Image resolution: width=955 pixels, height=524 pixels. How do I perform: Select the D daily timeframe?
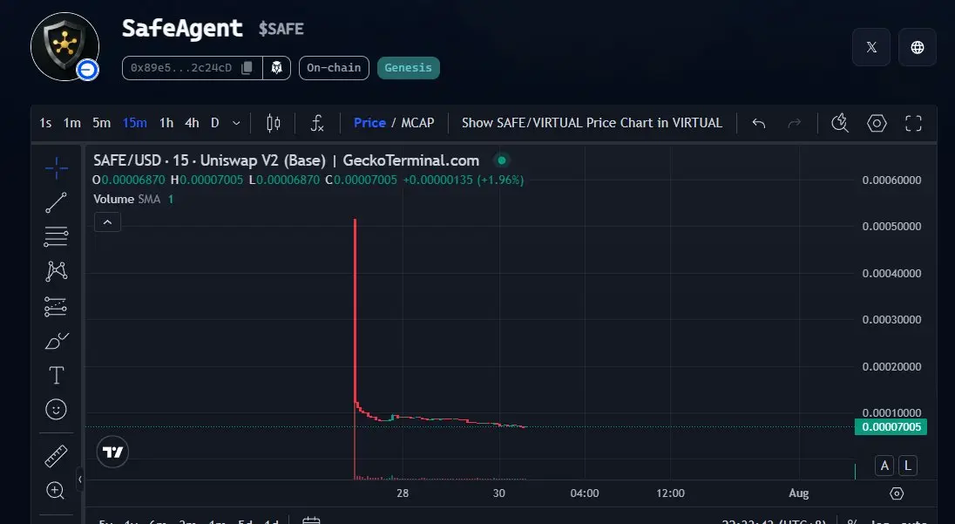click(215, 123)
